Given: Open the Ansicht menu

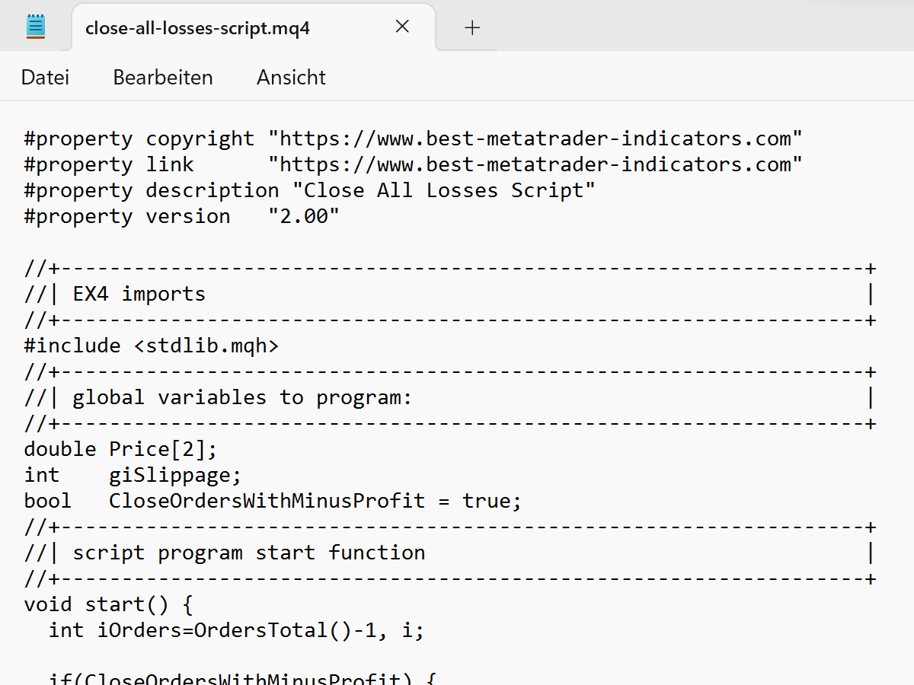Looking at the screenshot, I should (291, 78).
